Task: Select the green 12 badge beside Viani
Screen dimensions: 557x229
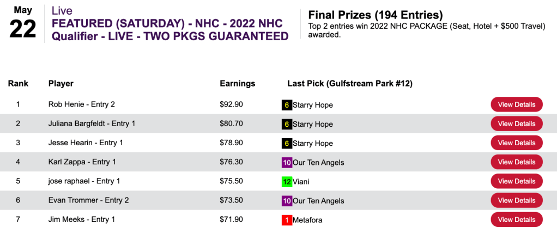Action: pos(287,181)
